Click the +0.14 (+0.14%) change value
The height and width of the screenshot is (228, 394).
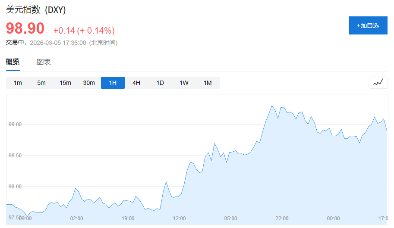pyautogui.click(x=84, y=31)
